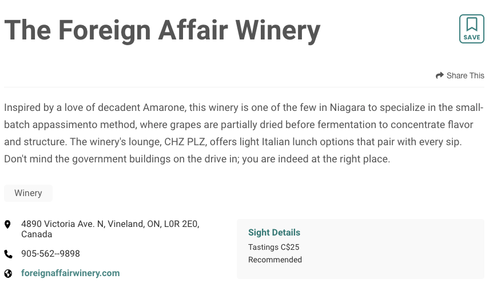Image resolution: width=497 pixels, height=287 pixels.
Task: Click the phone number 905-562--9898
Action: (50, 254)
